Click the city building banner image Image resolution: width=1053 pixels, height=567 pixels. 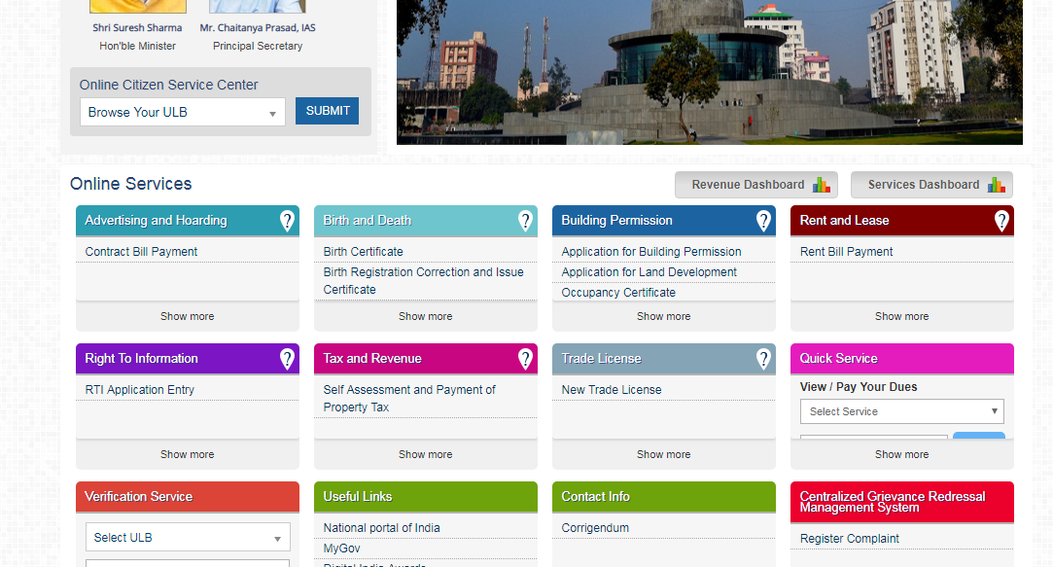(709, 72)
